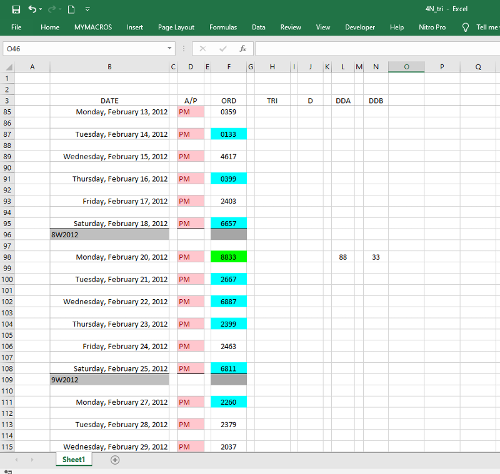This screenshot has height=474, width=500.
Task: Click the Insert Function fx icon
Action: tap(242, 49)
